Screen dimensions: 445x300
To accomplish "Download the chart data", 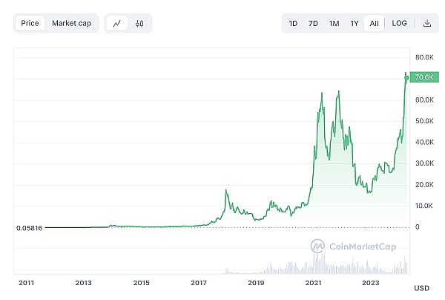I will click(x=427, y=23).
